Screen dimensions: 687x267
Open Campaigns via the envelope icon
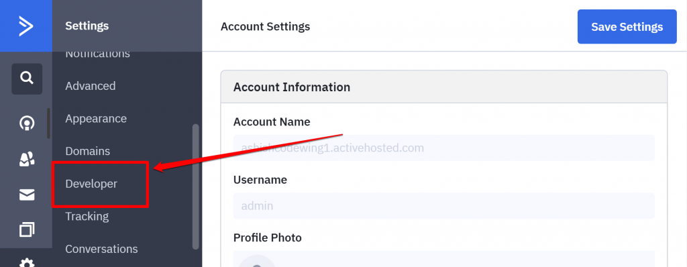[27, 195]
